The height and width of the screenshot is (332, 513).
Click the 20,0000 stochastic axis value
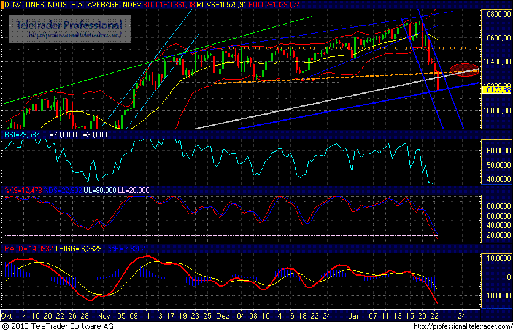(x=499, y=235)
